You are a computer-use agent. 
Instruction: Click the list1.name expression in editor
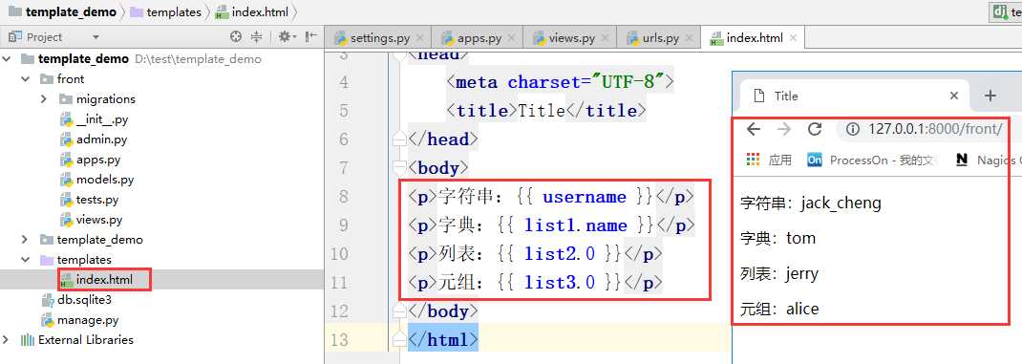pyautogui.click(x=575, y=225)
